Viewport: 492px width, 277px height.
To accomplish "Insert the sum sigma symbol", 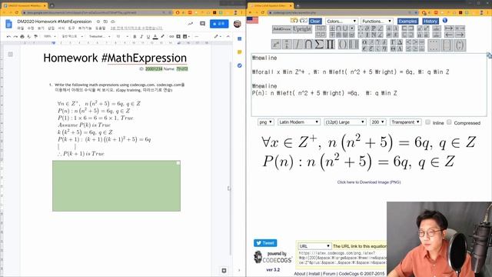I will coord(319,45).
